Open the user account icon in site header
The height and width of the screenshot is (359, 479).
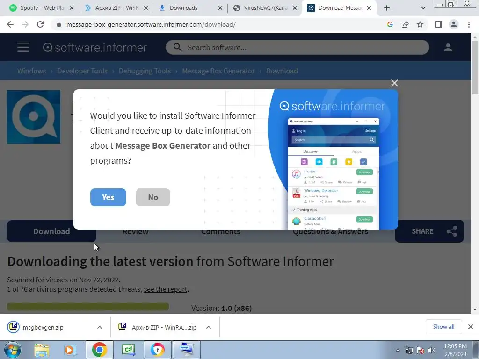tap(448, 47)
